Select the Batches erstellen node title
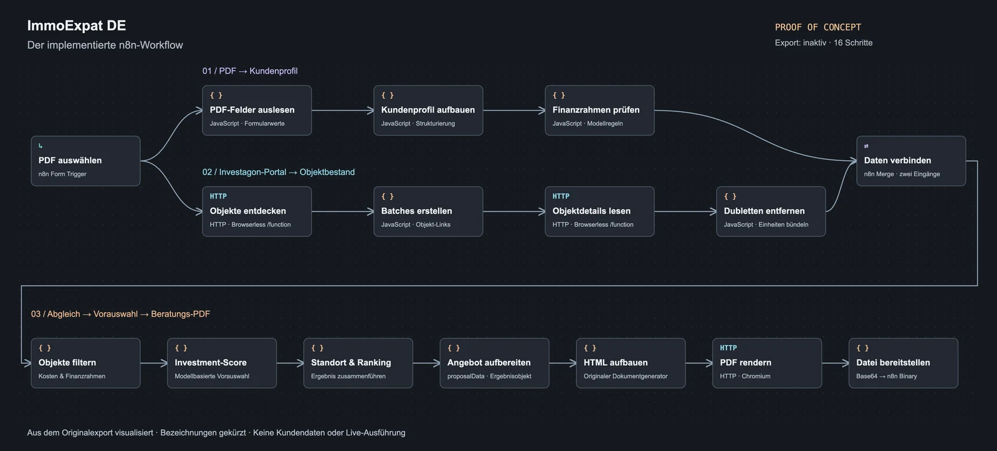Image resolution: width=997 pixels, height=451 pixels. [x=417, y=211]
